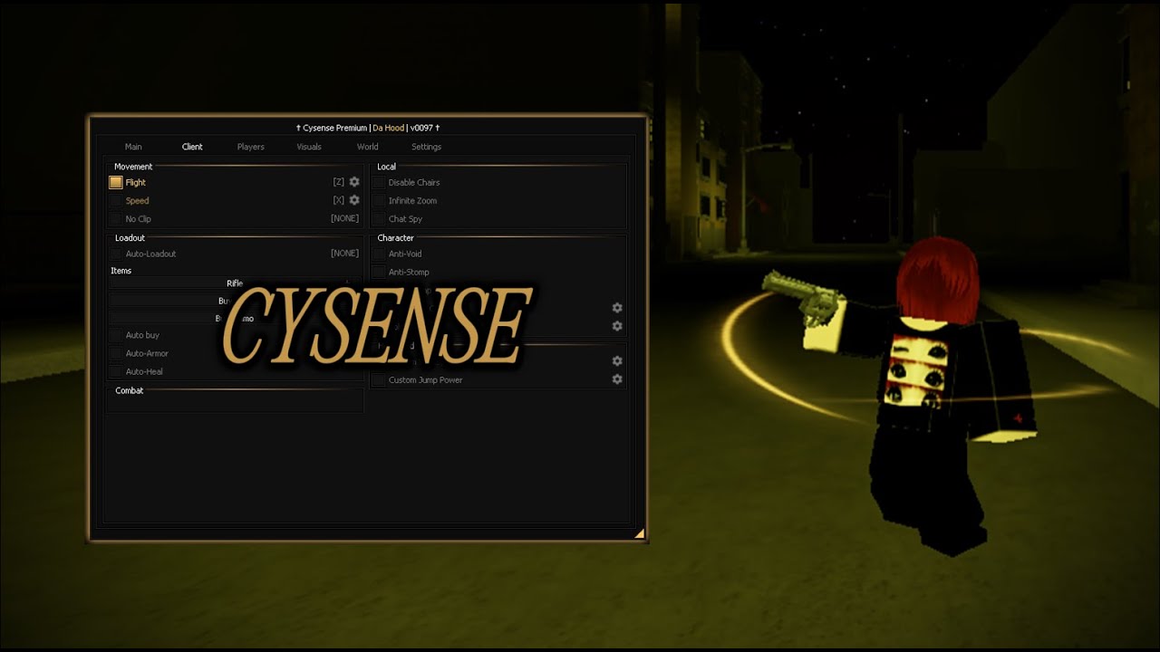
Task: Click the Combat section heading
Action: pos(129,390)
